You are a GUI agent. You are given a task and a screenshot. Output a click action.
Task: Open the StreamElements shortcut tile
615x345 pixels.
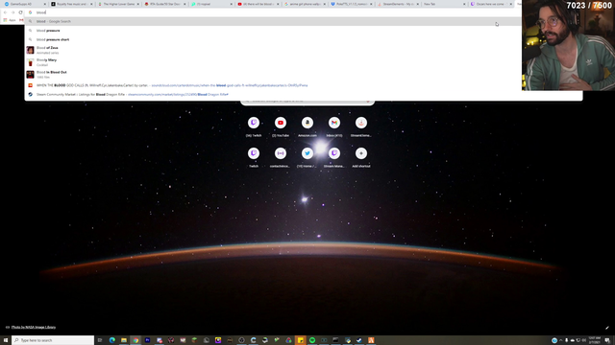click(x=361, y=126)
